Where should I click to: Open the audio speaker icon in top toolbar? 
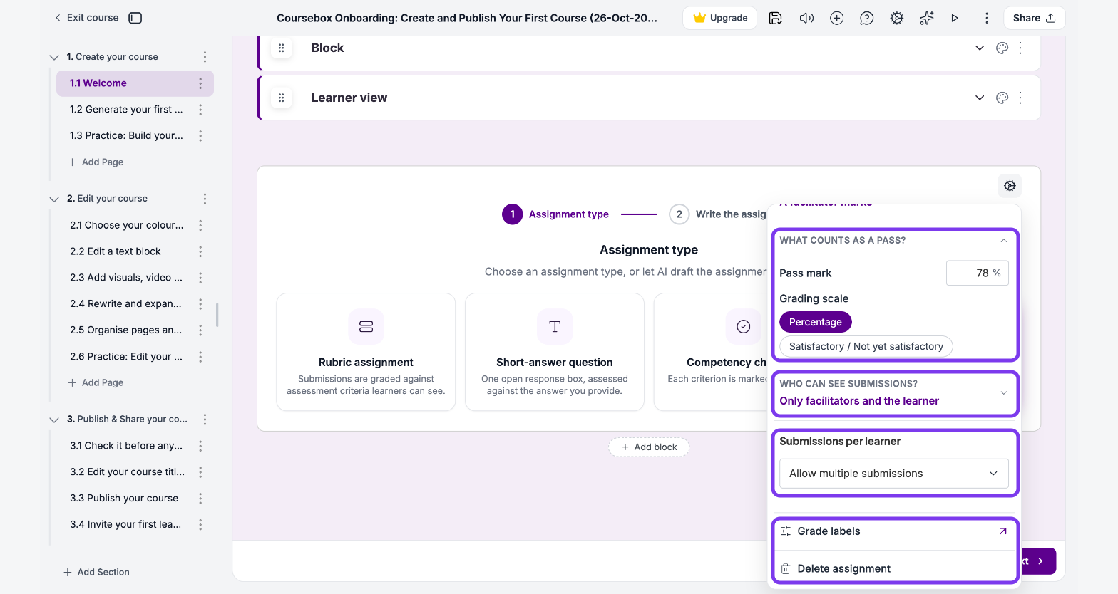point(806,18)
